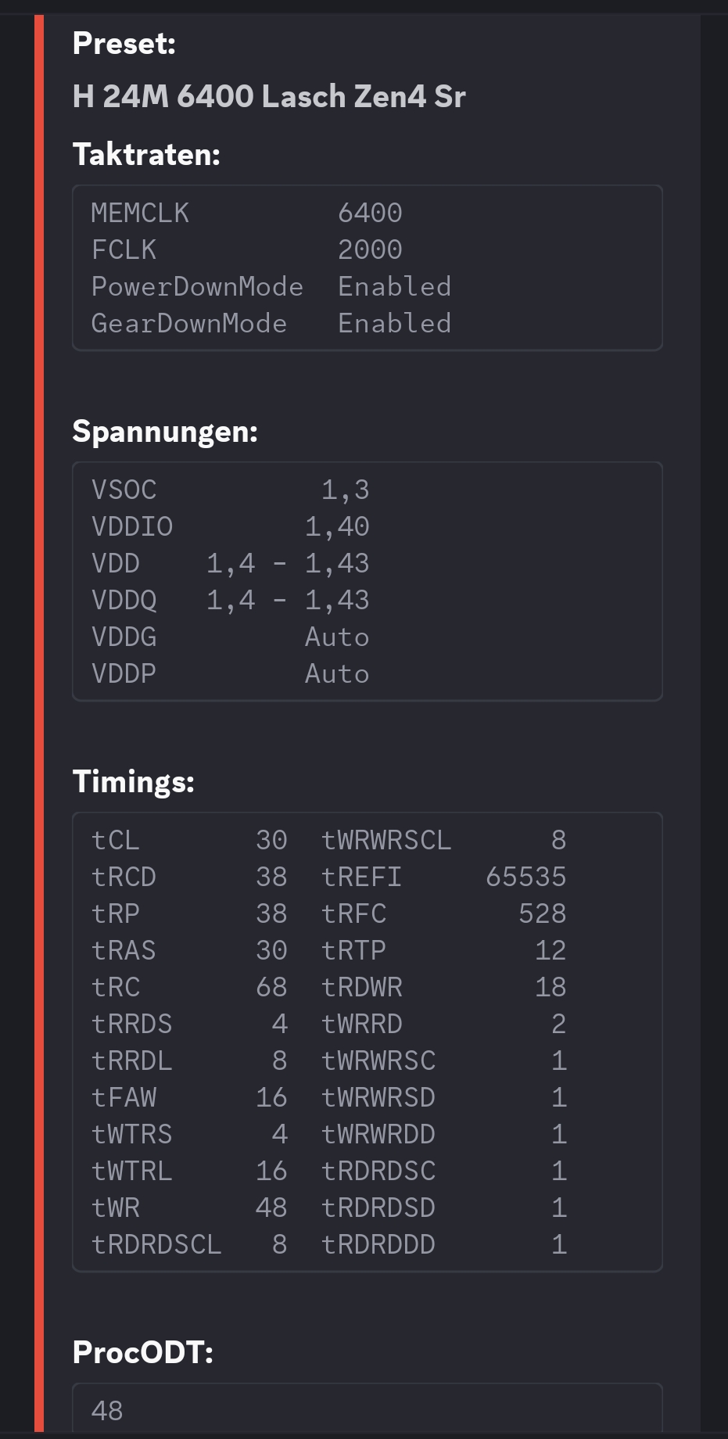Click the Spannungen heading
This screenshot has width=728, height=1439.
(x=165, y=431)
